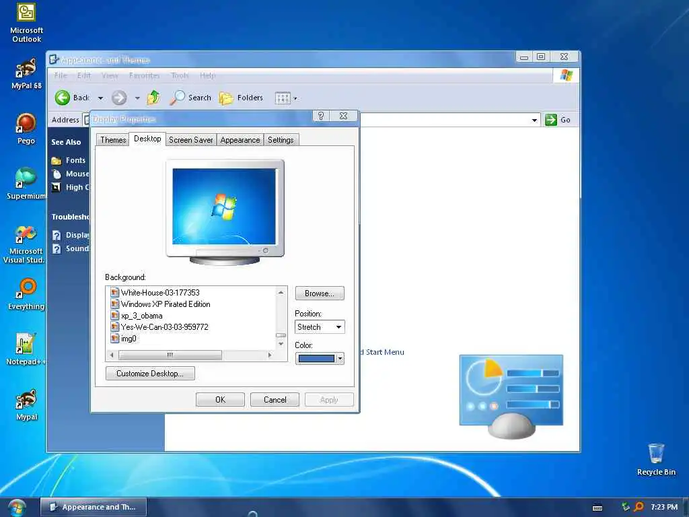Click the orange magnifier tray icon
The height and width of the screenshot is (517, 689).
(639, 507)
